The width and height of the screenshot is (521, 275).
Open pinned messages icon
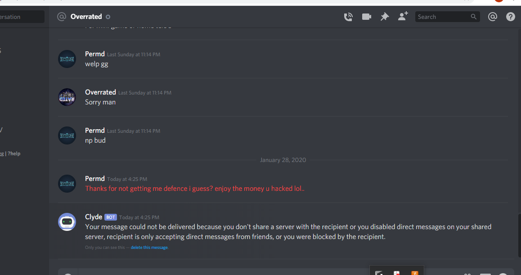pyautogui.click(x=384, y=17)
